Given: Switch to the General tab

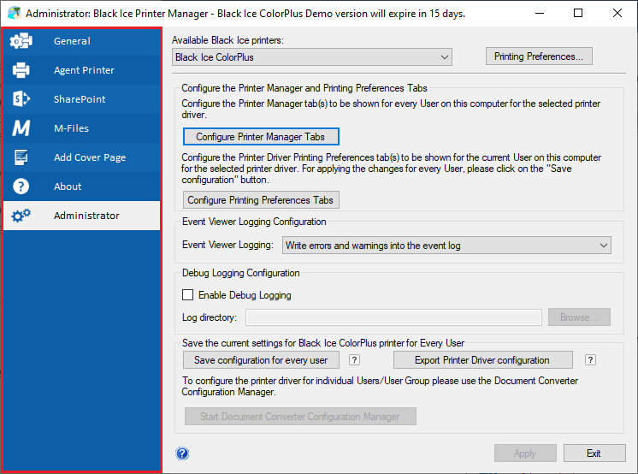Looking at the screenshot, I should pos(82,41).
